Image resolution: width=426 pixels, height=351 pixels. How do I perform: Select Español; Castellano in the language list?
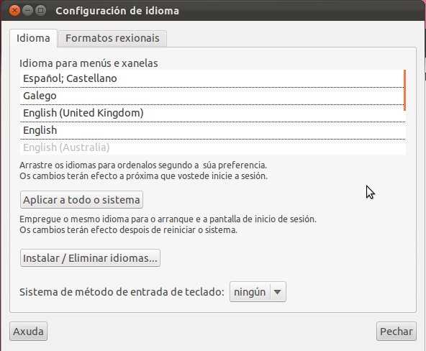(212, 78)
